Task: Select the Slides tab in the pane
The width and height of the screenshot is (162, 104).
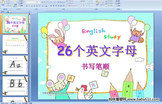Action: click(3, 12)
